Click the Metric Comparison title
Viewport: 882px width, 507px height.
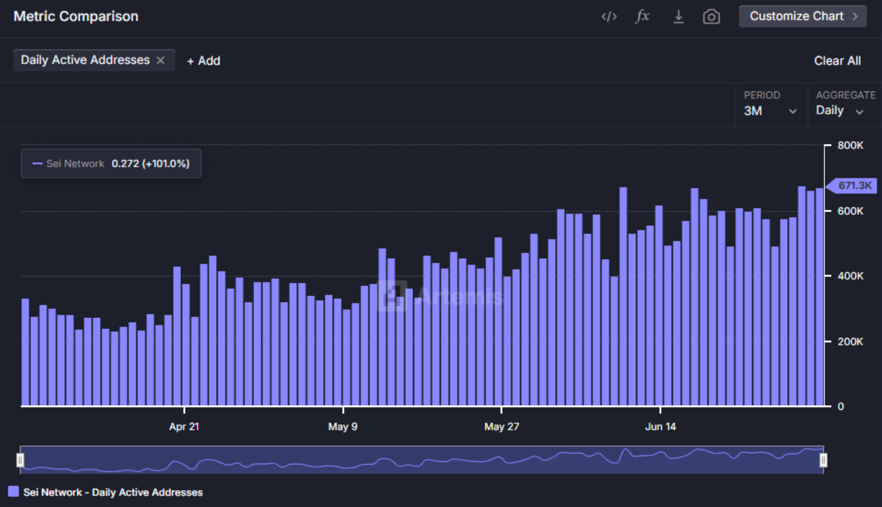tap(76, 16)
